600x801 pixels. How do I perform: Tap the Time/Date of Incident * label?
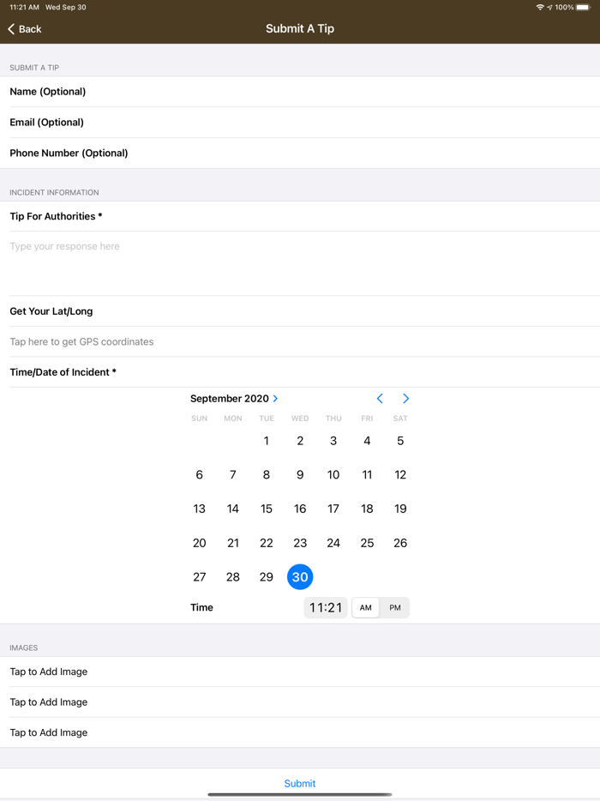(63, 372)
